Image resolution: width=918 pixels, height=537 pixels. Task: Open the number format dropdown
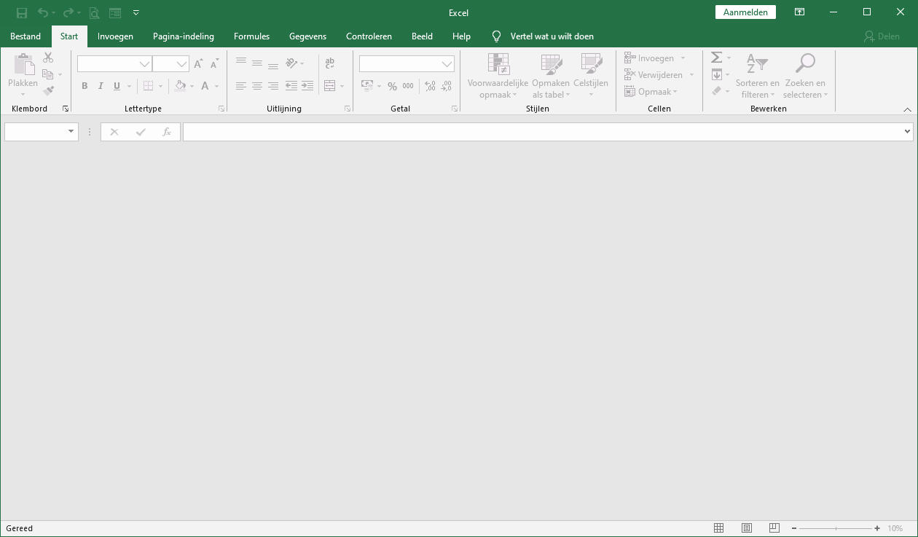coord(447,64)
